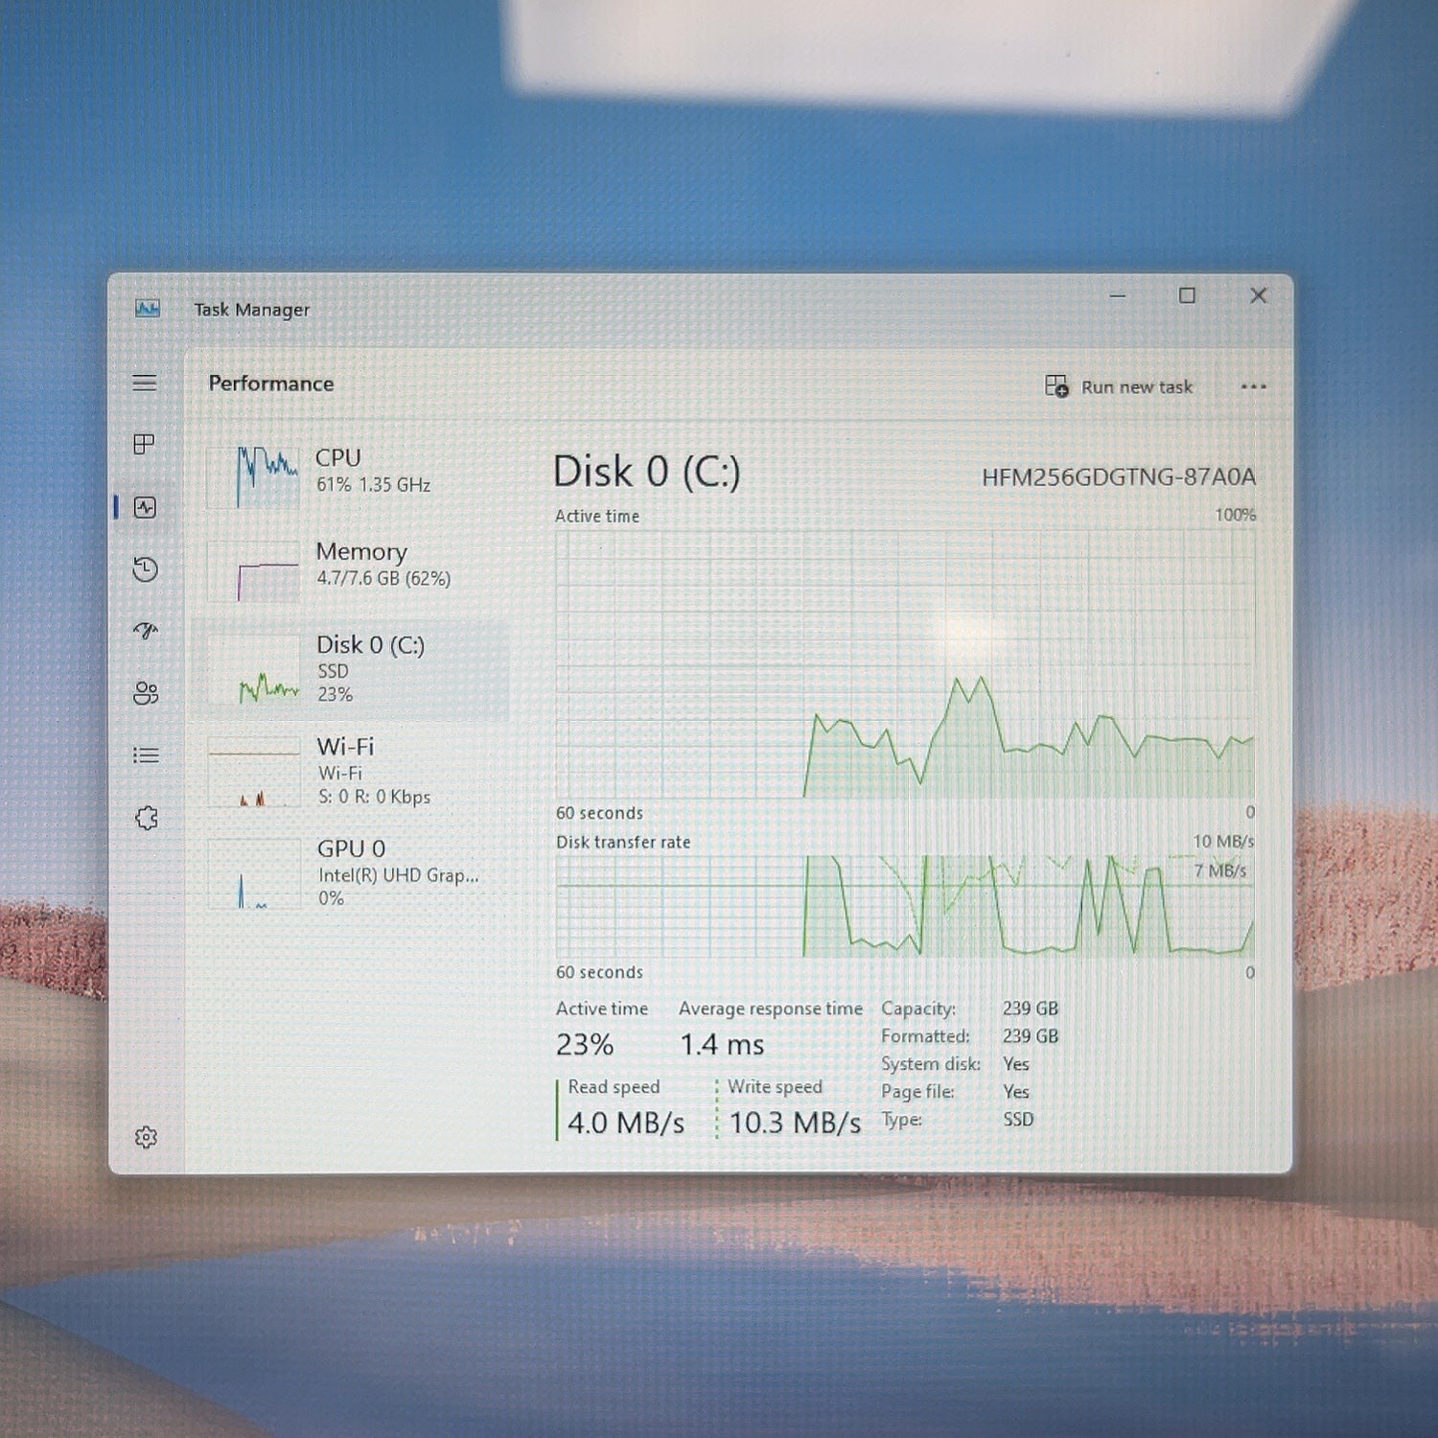Screen dimensions: 1438x1438
Task: Select the Wi-Fi performance item
Action: coord(351,772)
